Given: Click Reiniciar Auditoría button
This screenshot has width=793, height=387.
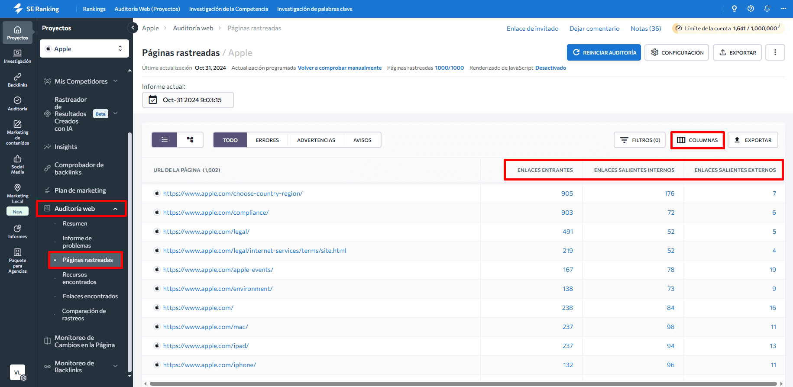Looking at the screenshot, I should [x=604, y=52].
